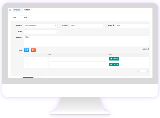Click upload icon in first row
This screenshot has height=118, width=160.
111,59
